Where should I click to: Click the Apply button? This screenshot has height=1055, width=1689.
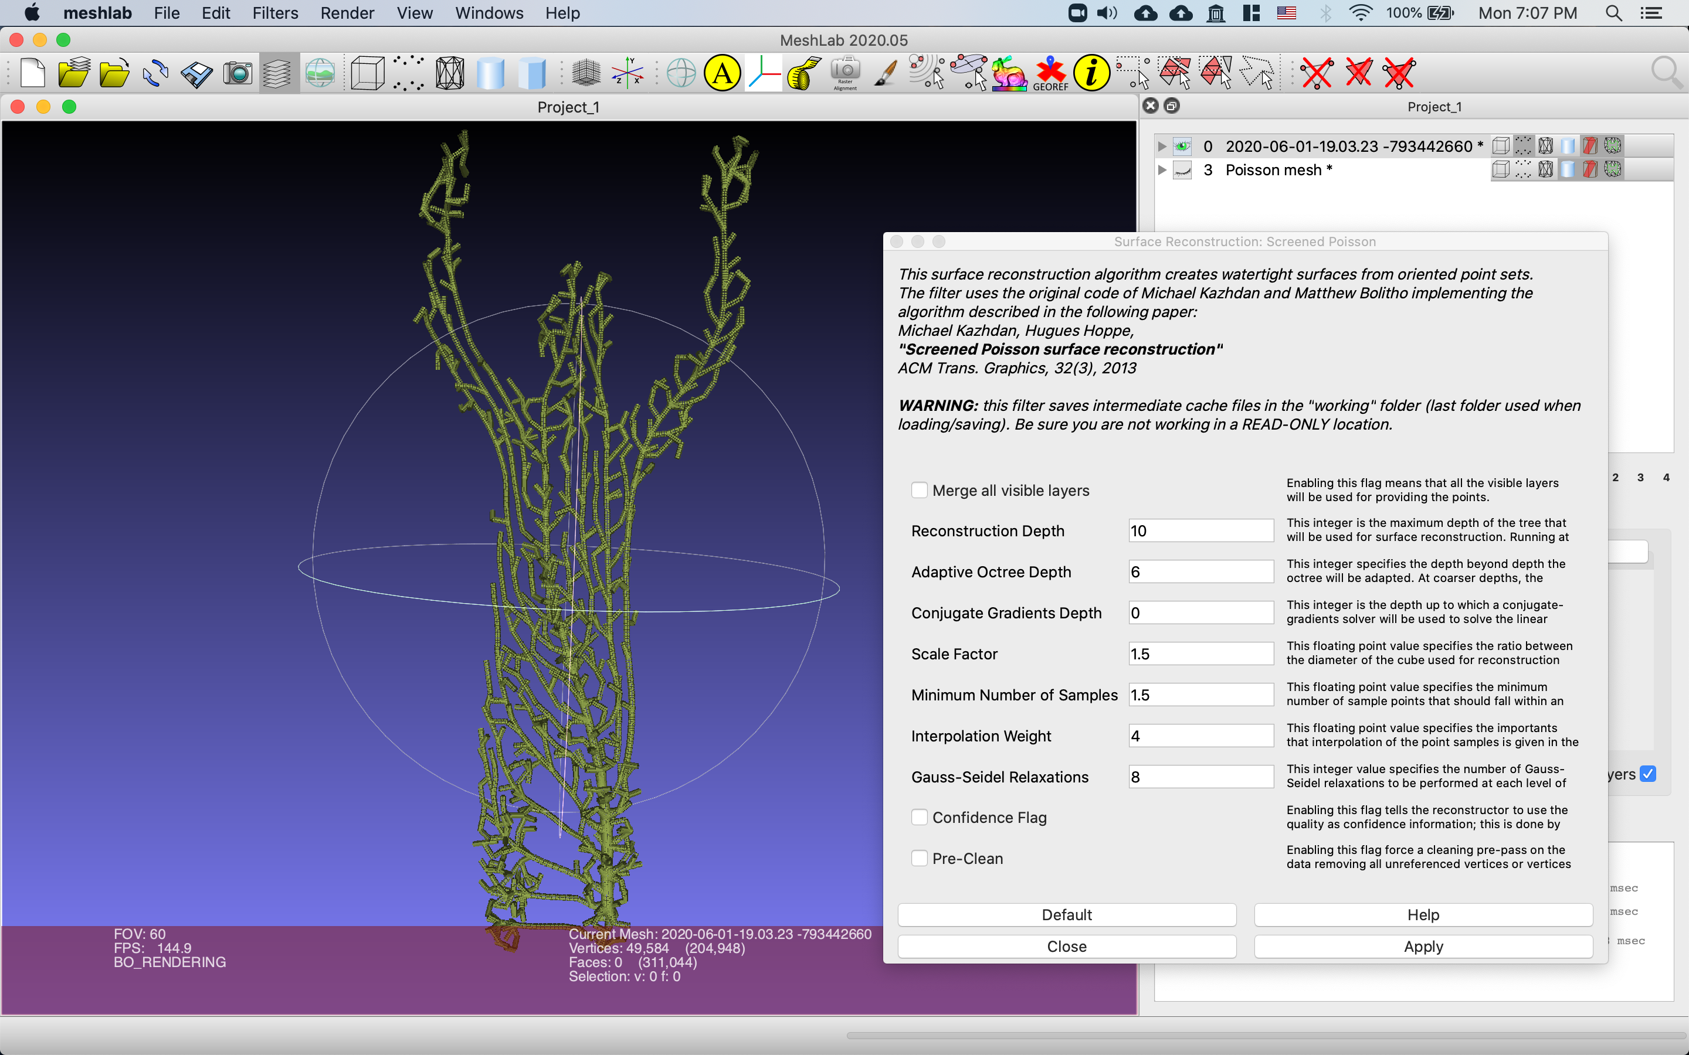pos(1423,946)
